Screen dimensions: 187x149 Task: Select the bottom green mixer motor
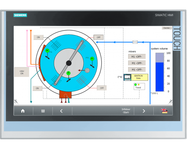click(68, 73)
